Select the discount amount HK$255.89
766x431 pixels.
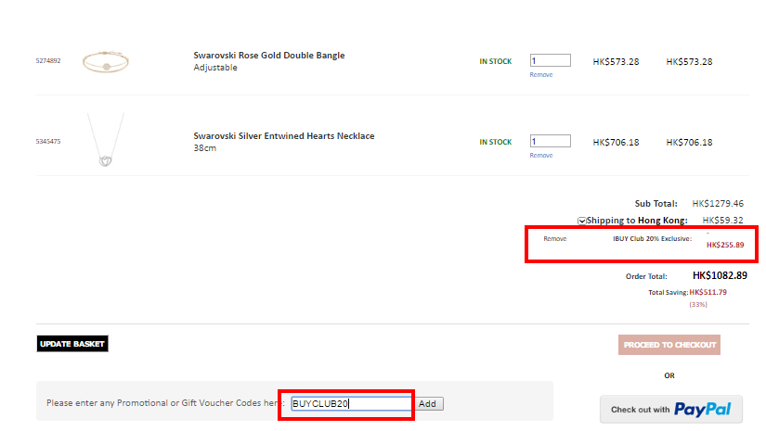pos(725,245)
